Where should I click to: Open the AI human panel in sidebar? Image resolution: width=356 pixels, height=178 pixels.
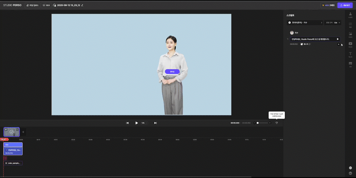coord(350,15)
